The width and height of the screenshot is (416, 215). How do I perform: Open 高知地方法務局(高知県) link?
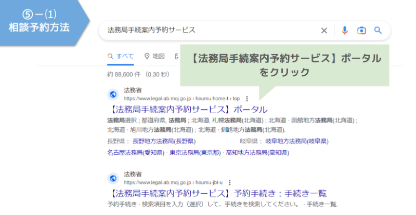click(x=257, y=153)
